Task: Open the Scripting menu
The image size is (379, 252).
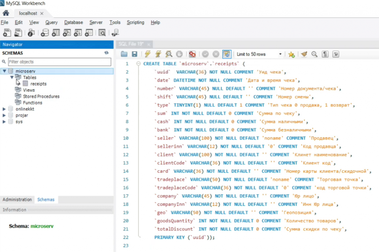Action: click(x=135, y=22)
